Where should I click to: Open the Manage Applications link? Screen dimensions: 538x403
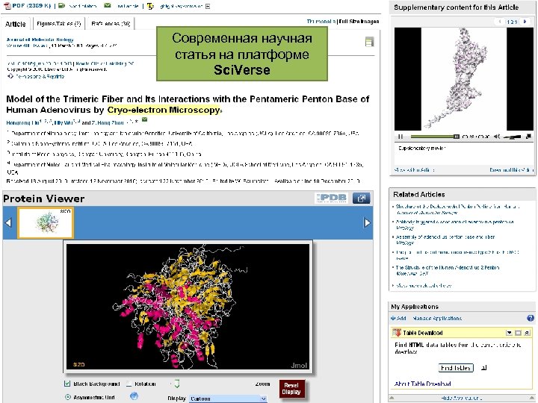[x=437, y=319]
